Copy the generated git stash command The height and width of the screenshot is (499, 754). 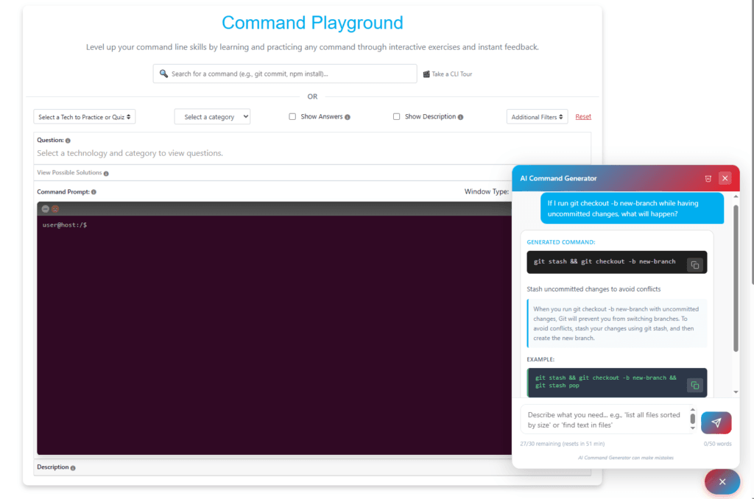point(694,265)
